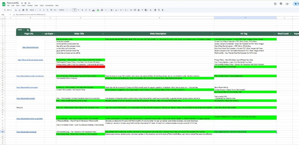This screenshot has width=299, height=145.
Task: Toggle strikethrough formatting
Action: click(90, 10)
